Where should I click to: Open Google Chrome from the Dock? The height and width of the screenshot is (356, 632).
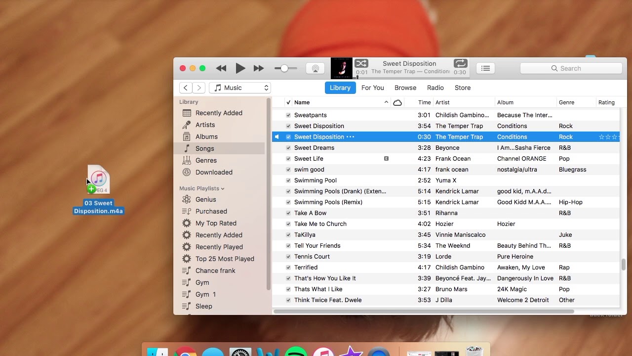click(185, 352)
